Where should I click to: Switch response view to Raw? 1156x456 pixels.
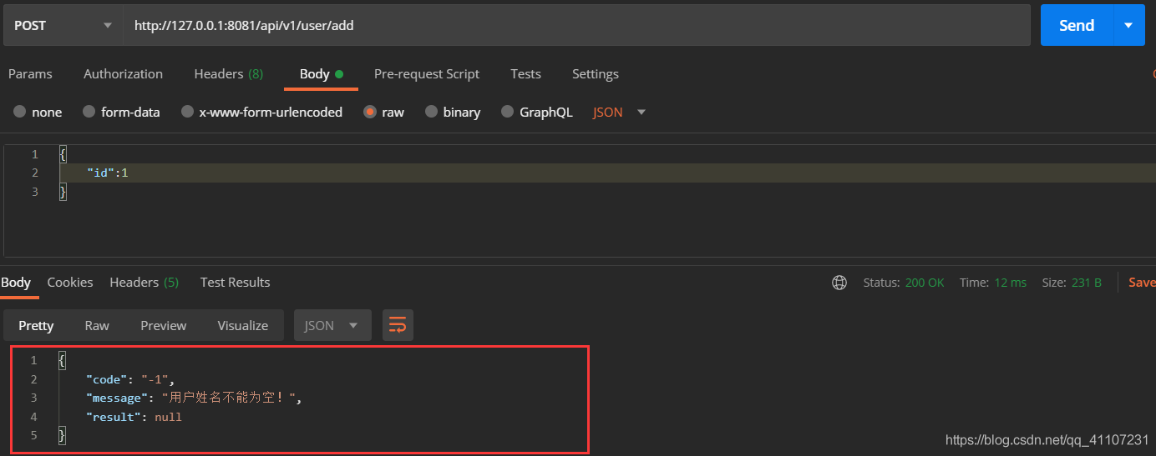tap(97, 326)
